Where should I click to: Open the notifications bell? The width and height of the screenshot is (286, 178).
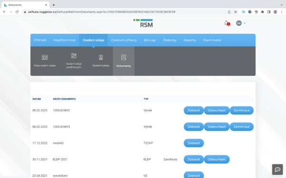(x=226, y=23)
